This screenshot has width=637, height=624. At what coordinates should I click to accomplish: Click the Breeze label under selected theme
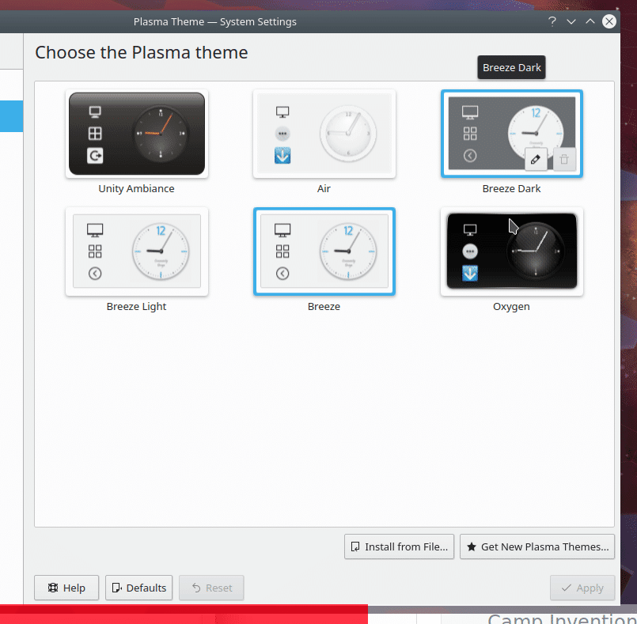(x=324, y=307)
